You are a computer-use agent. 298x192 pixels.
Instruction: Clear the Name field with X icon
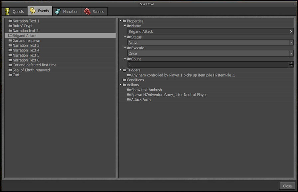(x=291, y=32)
